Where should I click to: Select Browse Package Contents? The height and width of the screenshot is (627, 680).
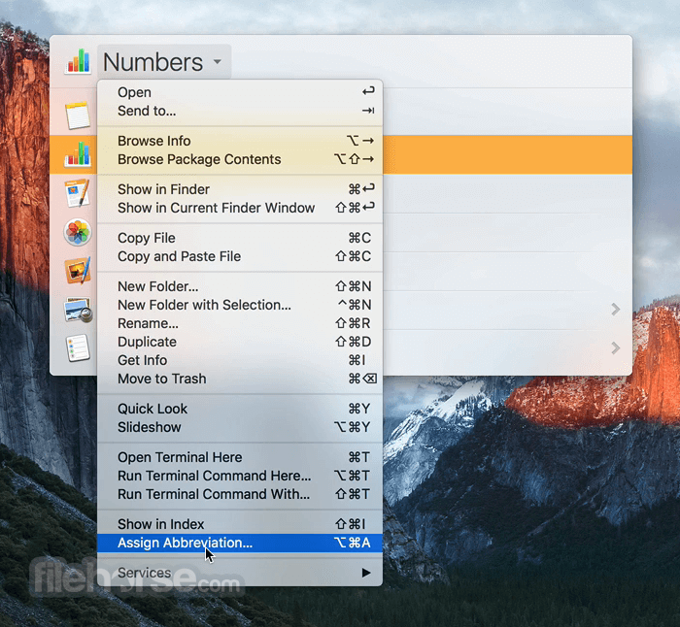click(x=240, y=159)
